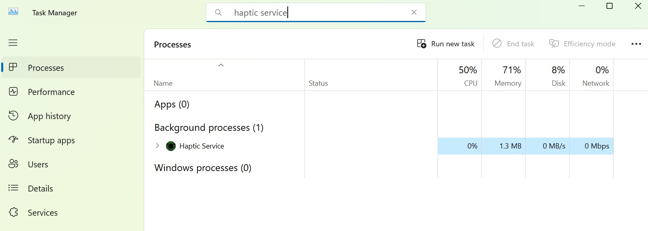Select the Haptic Service row text
Viewport: 648px width, 231px height.
[x=201, y=146]
